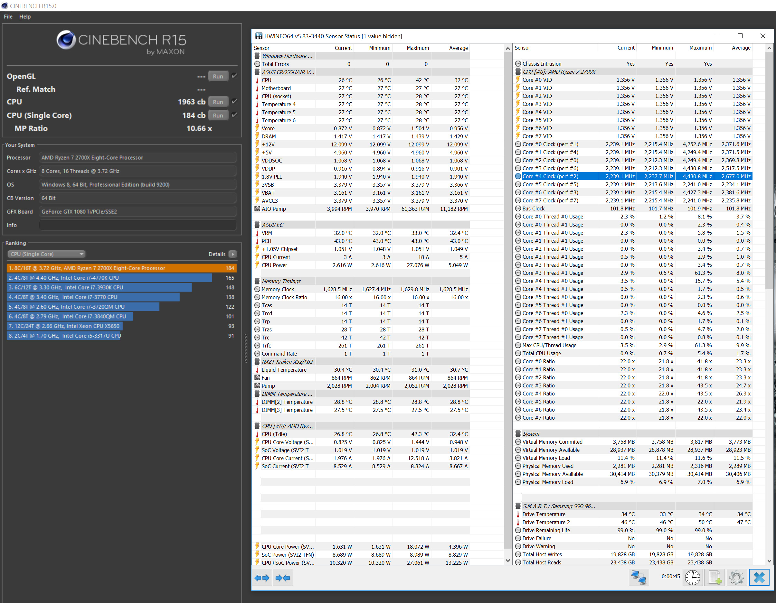The height and width of the screenshot is (603, 776).
Task: Toggle the CPU test checkbox
Action: click(234, 101)
